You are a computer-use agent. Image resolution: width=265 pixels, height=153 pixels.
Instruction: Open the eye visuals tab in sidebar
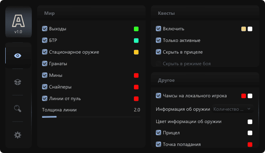pos(18,56)
